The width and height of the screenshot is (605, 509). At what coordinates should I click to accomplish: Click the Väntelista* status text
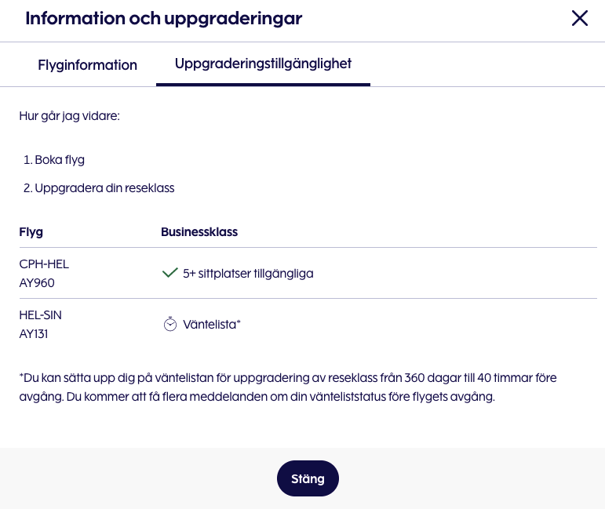coord(211,325)
